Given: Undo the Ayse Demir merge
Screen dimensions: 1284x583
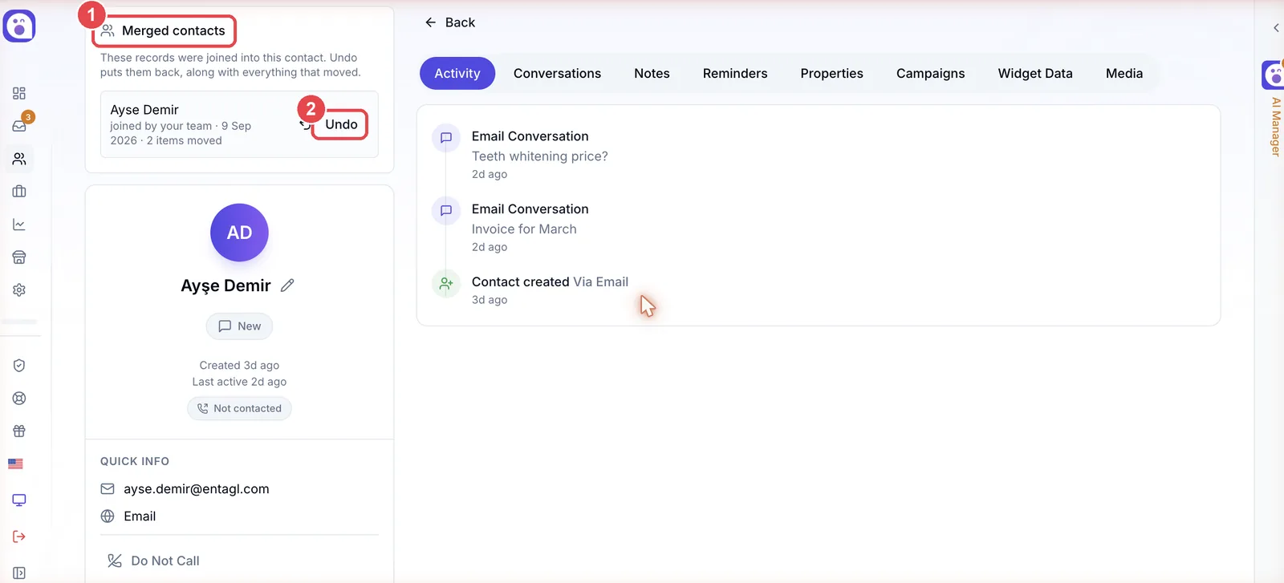Looking at the screenshot, I should 341,124.
